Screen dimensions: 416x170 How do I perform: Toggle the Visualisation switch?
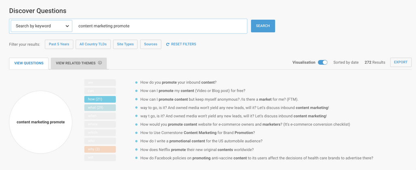point(323,62)
